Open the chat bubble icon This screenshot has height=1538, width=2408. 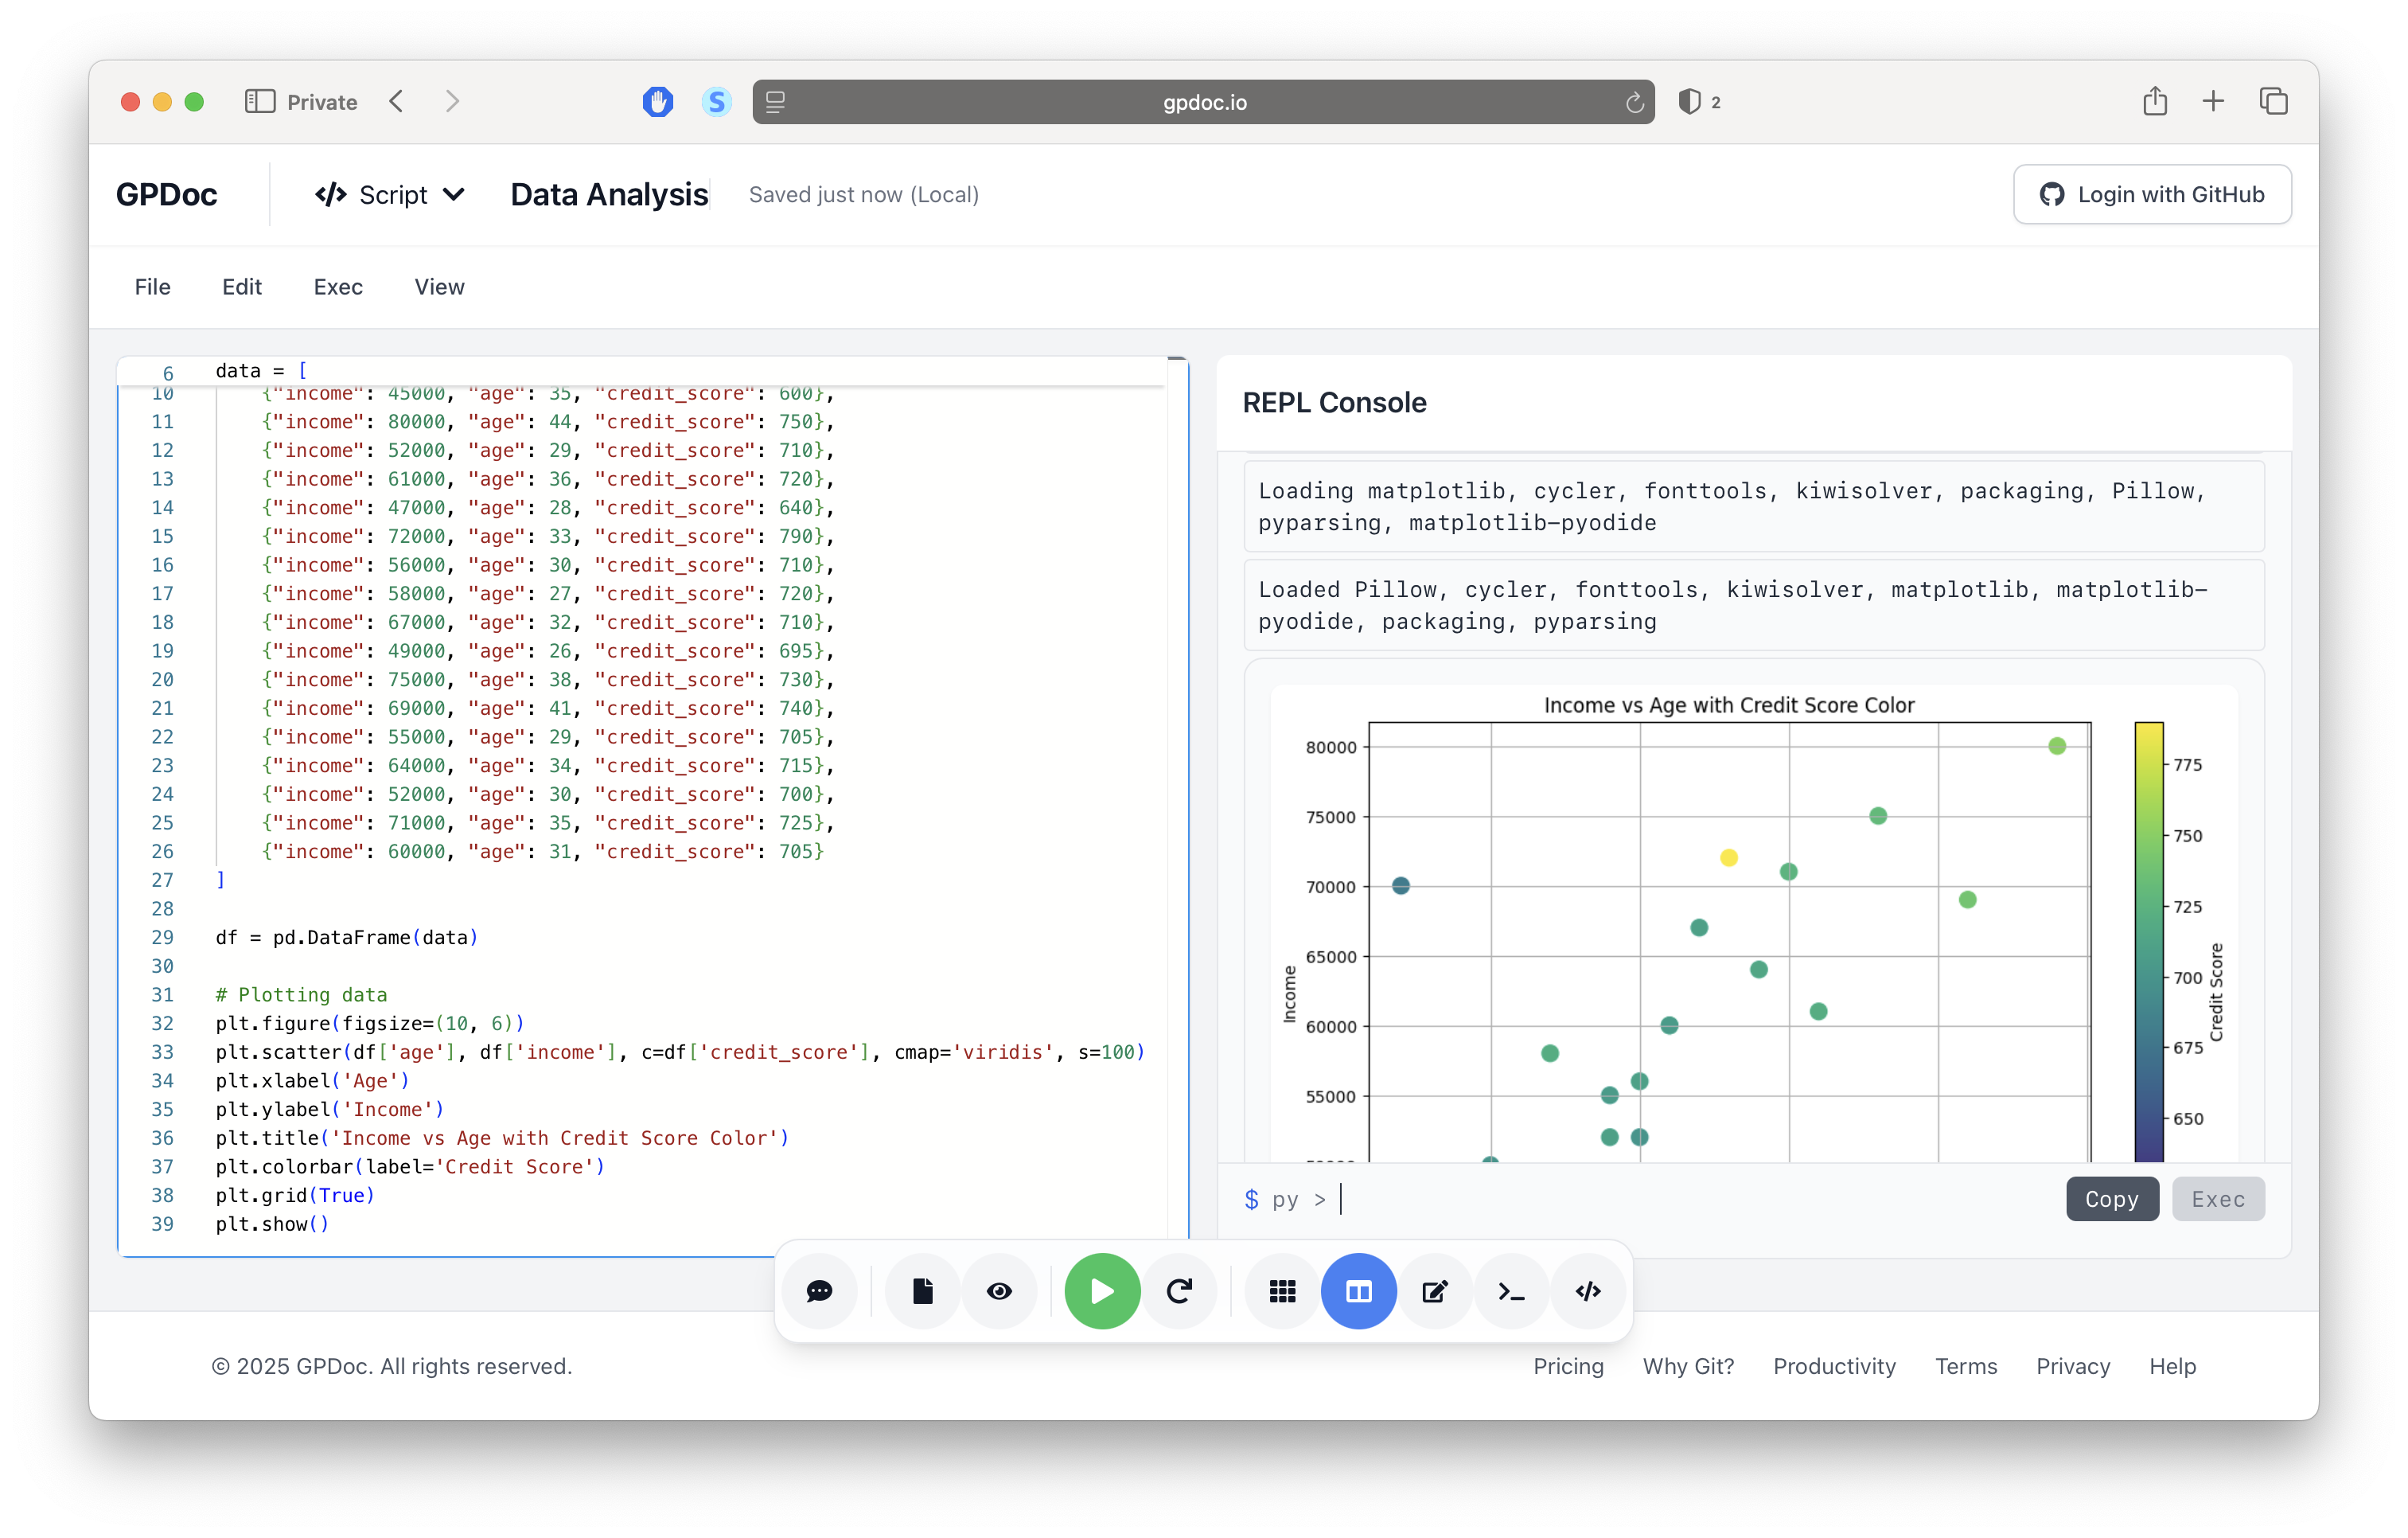pyautogui.click(x=819, y=1291)
